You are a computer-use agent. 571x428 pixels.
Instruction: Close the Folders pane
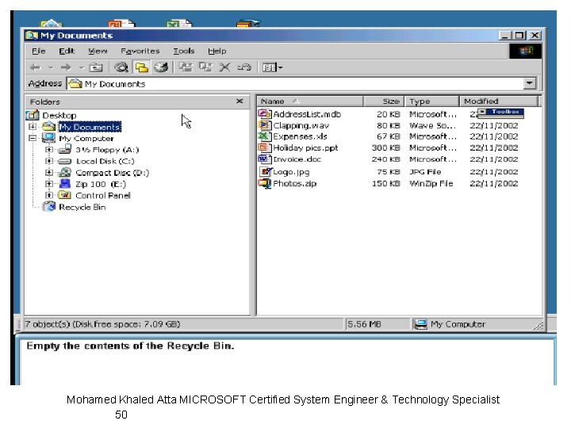point(240,101)
